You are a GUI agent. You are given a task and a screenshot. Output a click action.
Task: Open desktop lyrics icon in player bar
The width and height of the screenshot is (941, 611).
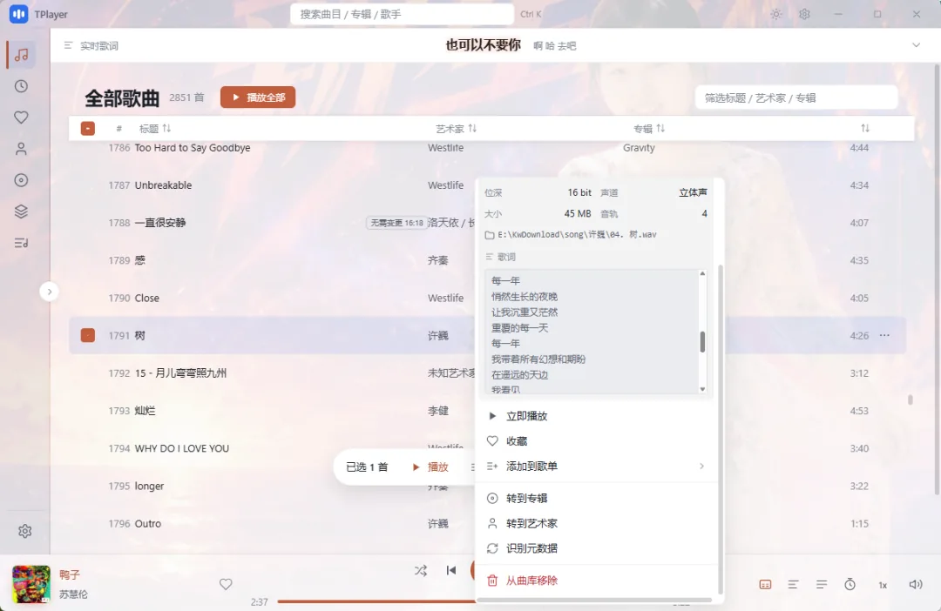click(x=765, y=585)
